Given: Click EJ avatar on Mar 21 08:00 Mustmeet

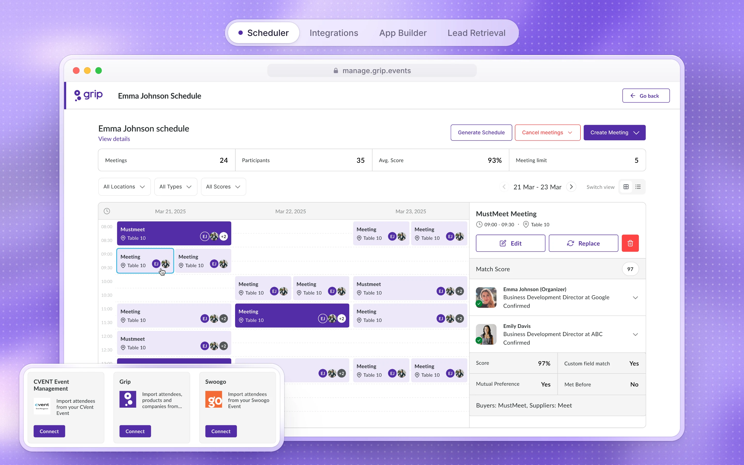Looking at the screenshot, I should (x=204, y=236).
